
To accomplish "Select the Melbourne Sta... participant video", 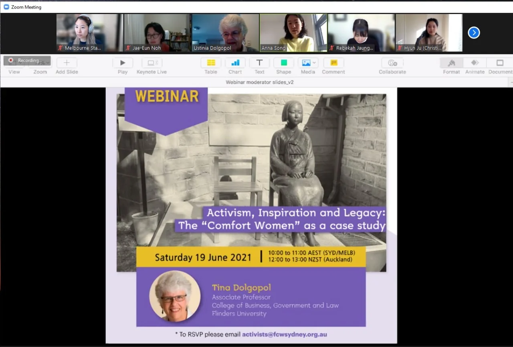I will [x=90, y=33].
